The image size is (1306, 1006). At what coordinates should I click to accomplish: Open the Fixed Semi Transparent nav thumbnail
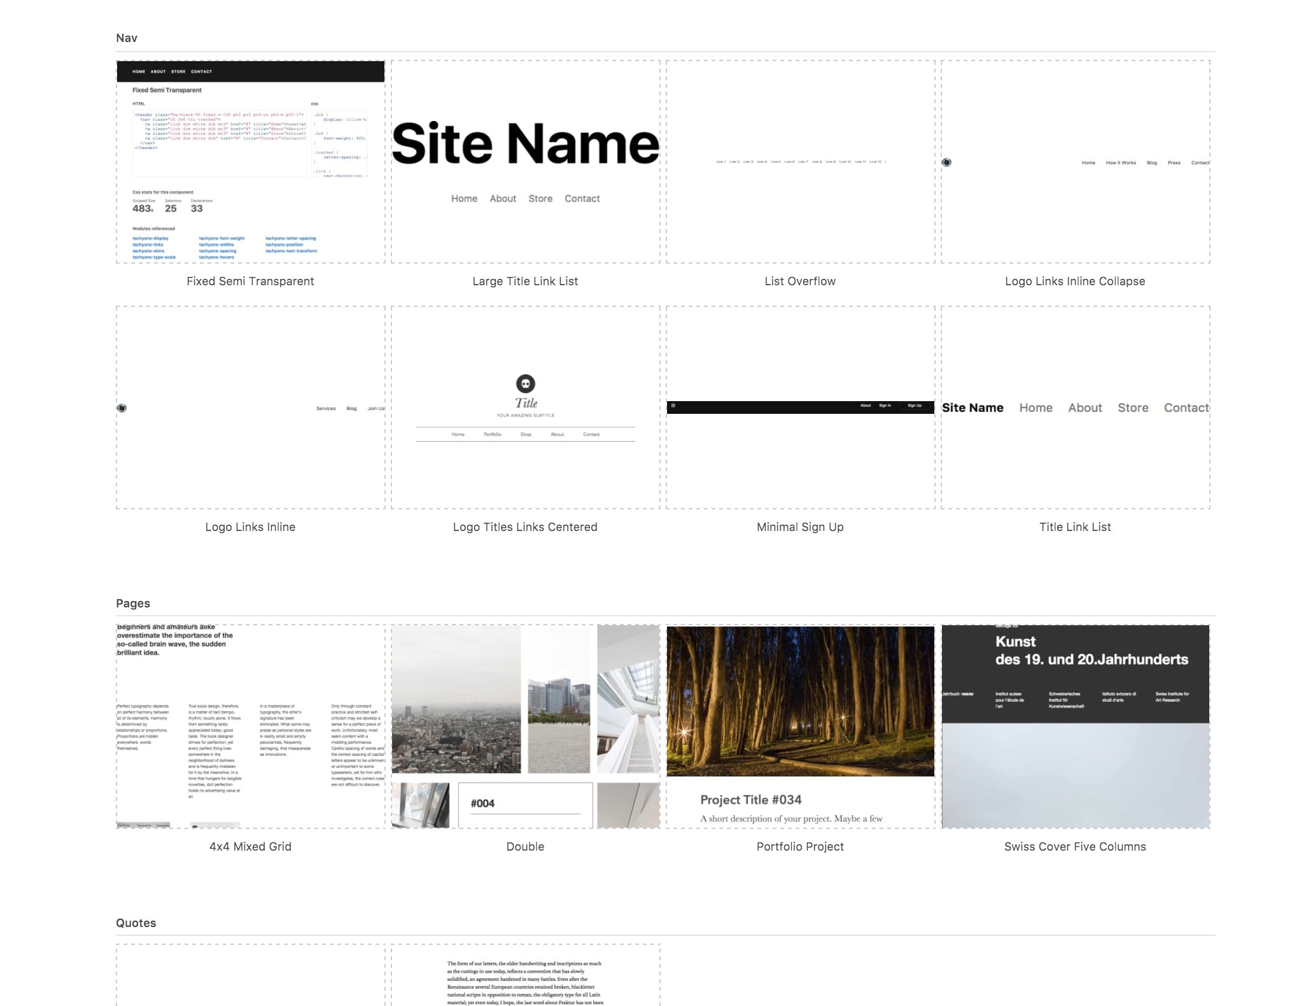click(x=251, y=162)
